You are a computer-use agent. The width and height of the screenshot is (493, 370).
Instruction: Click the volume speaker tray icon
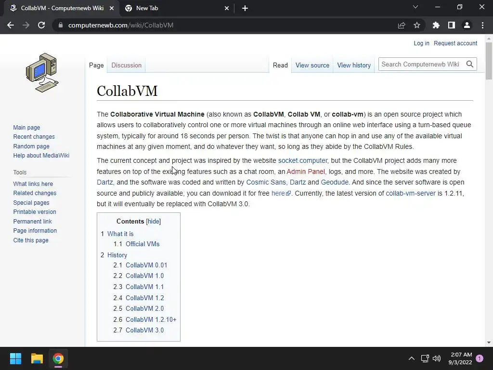(437, 358)
